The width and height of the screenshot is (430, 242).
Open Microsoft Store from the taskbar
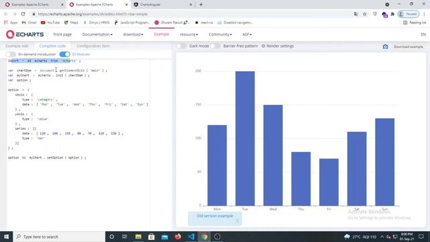coord(151,237)
